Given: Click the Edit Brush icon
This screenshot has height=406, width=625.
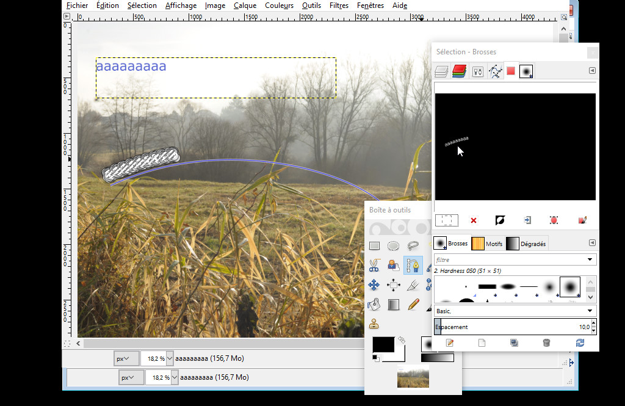Looking at the screenshot, I should pos(450,343).
